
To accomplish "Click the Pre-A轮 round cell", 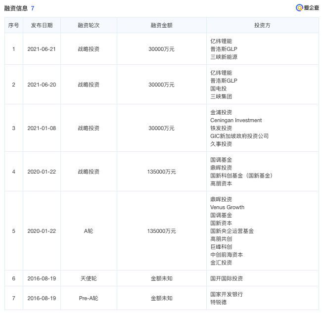I will (89, 298).
